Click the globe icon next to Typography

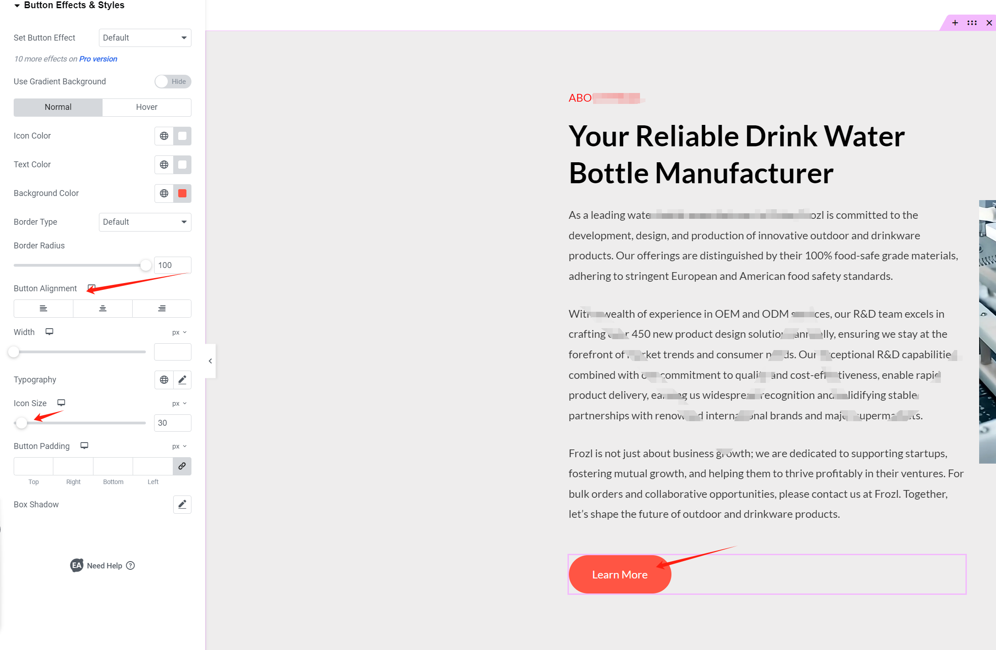coord(163,379)
